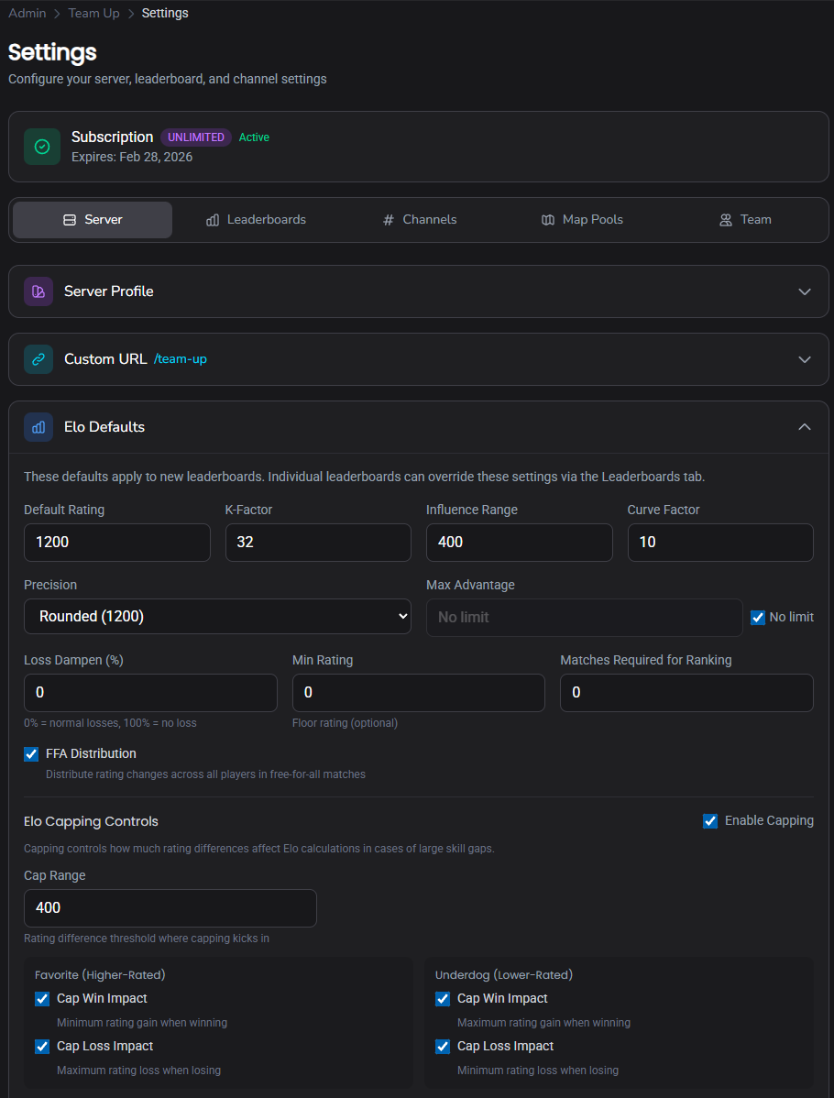The image size is (834, 1098).
Task: Go to the Team tab
Action: [746, 220]
